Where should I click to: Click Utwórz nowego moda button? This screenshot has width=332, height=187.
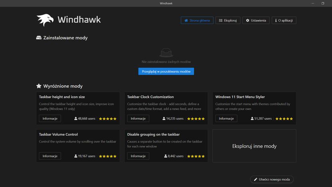(272, 179)
